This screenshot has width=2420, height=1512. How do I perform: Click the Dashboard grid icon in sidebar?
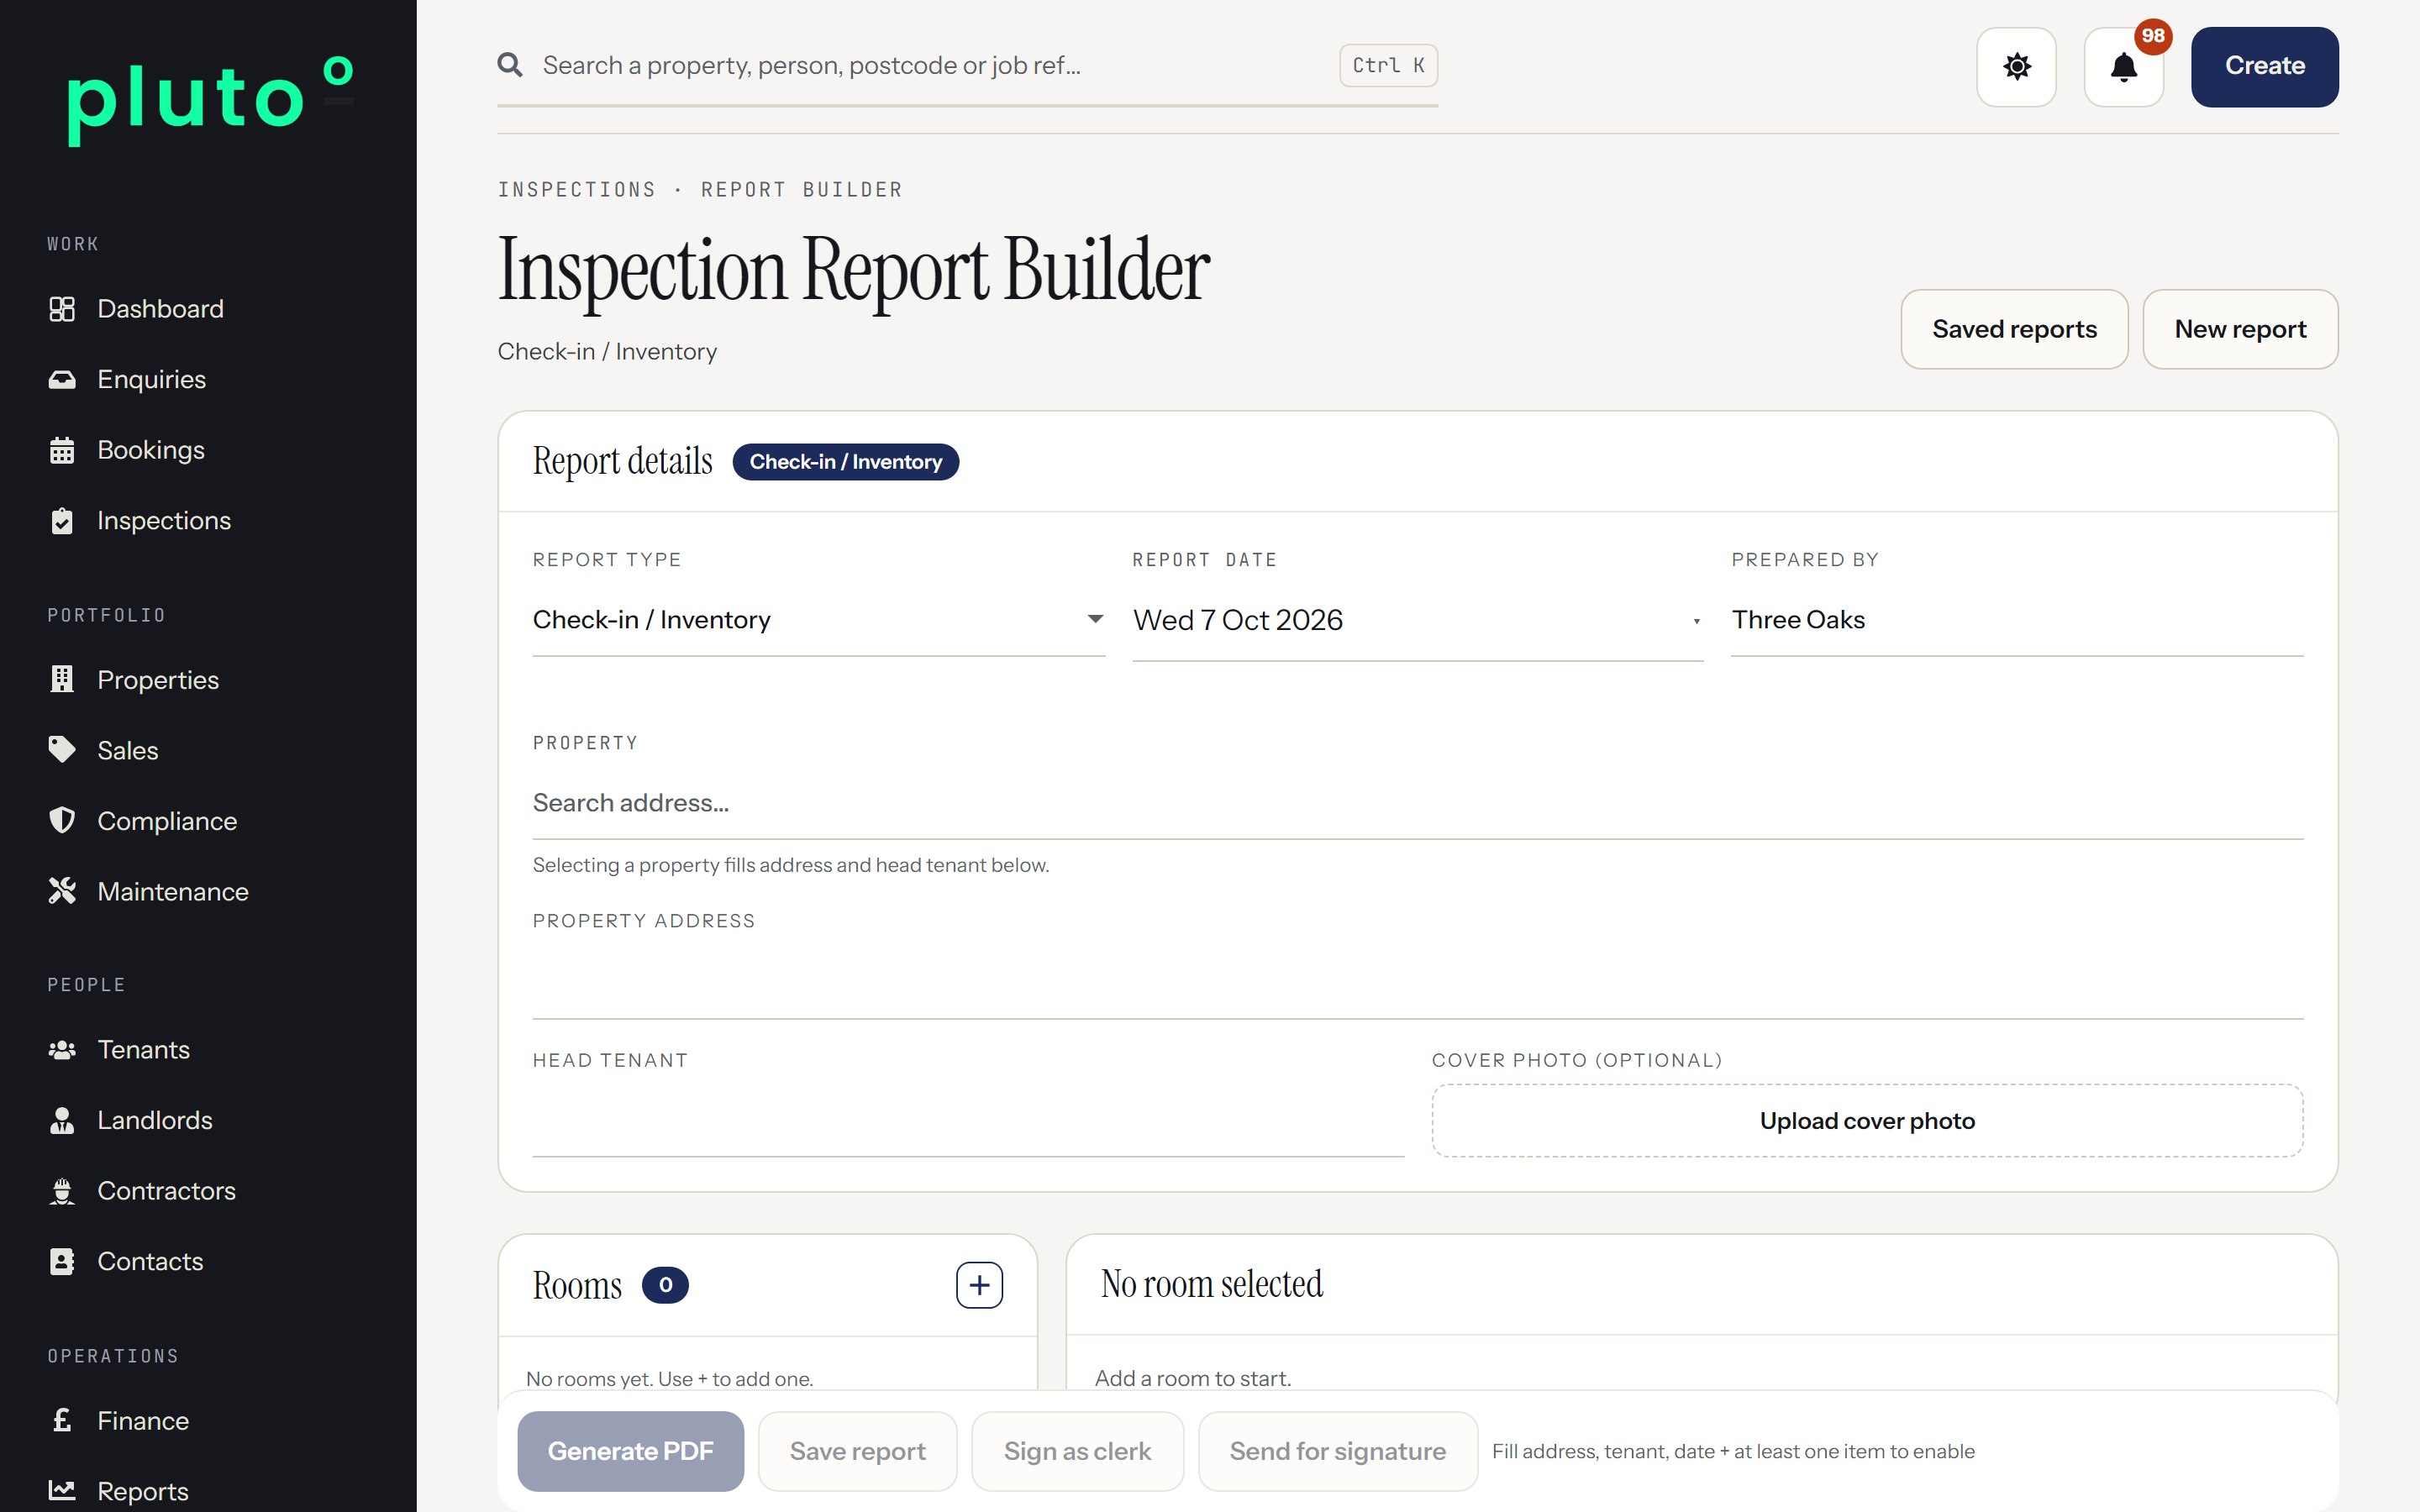(x=62, y=309)
